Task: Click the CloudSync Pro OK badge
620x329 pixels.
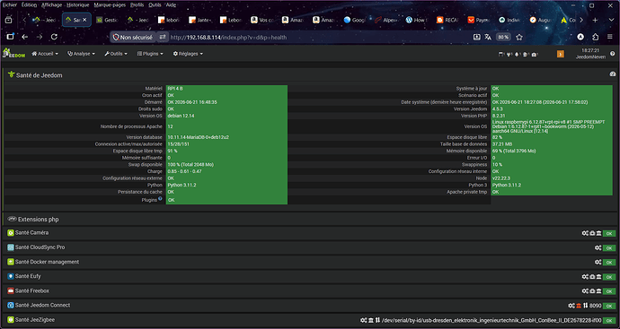Action: coord(609,248)
